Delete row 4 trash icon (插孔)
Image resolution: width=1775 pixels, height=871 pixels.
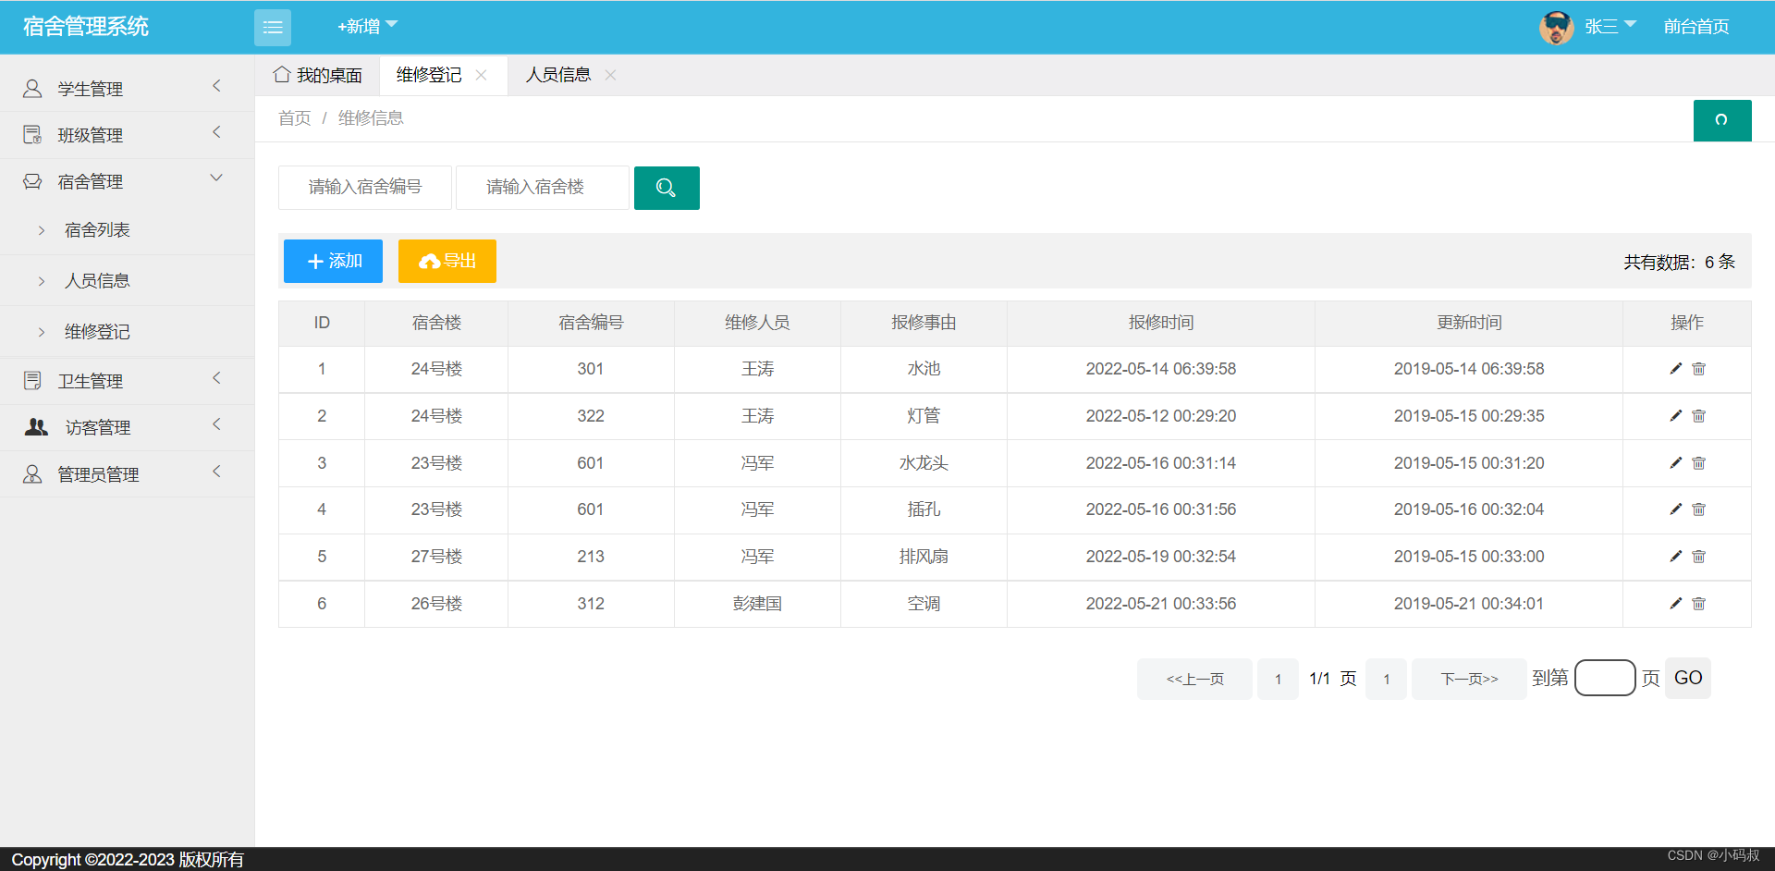point(1698,509)
